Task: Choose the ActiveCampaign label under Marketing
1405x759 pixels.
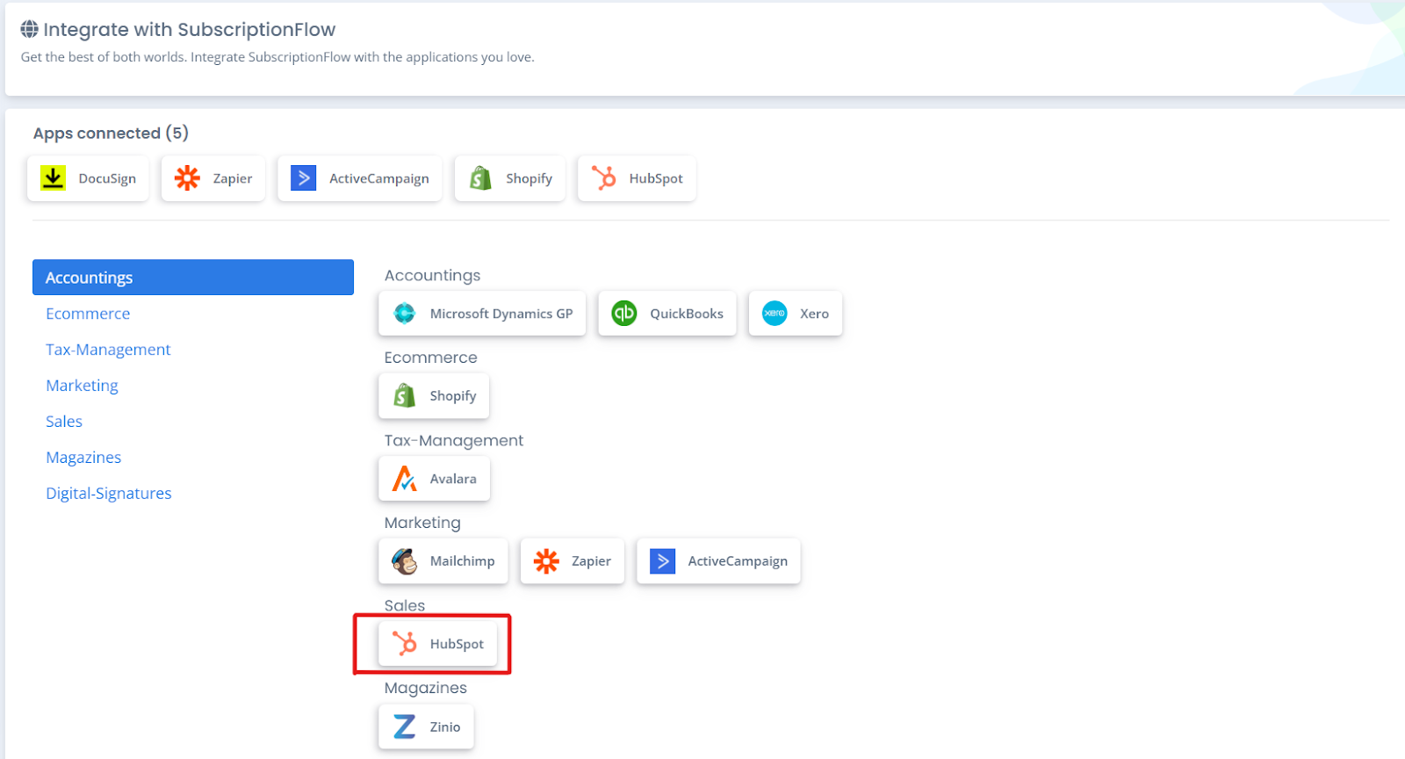Action: [x=738, y=561]
